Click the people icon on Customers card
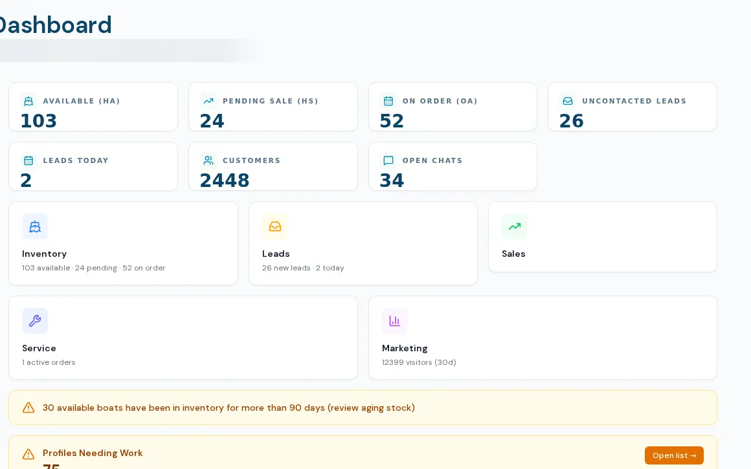This screenshot has height=469, width=751. [208, 160]
